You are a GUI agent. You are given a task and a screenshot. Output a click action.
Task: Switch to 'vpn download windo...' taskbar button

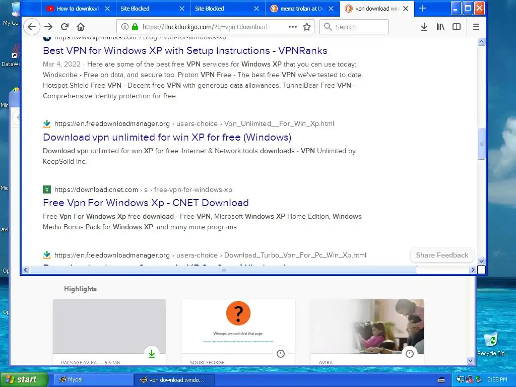pyautogui.click(x=174, y=380)
